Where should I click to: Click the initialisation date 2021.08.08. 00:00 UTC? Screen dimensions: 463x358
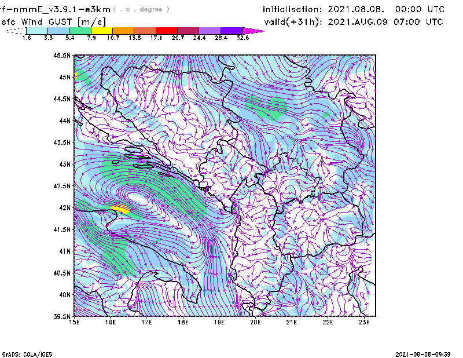pyautogui.click(x=386, y=9)
